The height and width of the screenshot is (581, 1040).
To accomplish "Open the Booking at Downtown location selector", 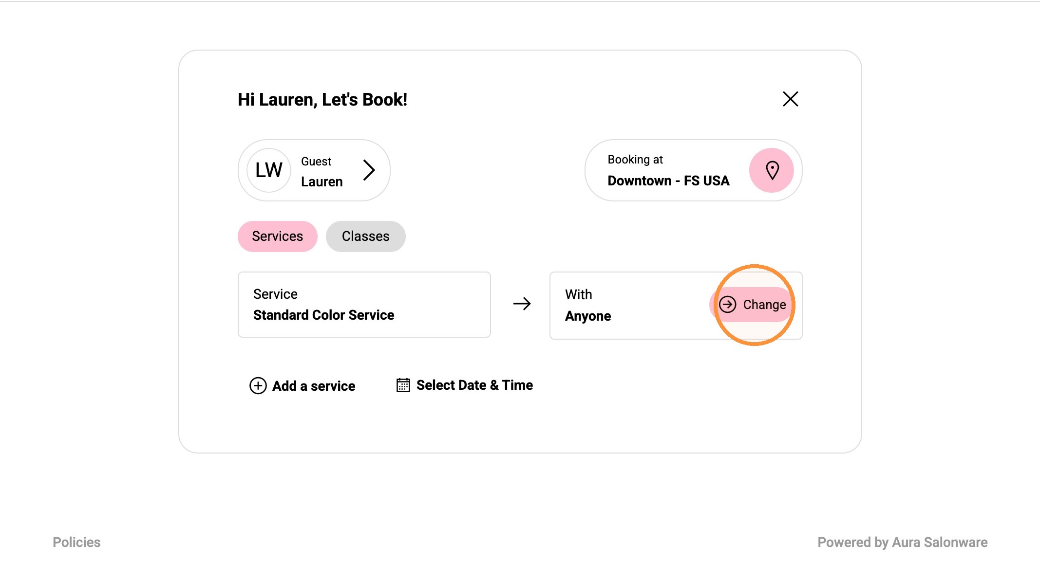I will point(693,170).
